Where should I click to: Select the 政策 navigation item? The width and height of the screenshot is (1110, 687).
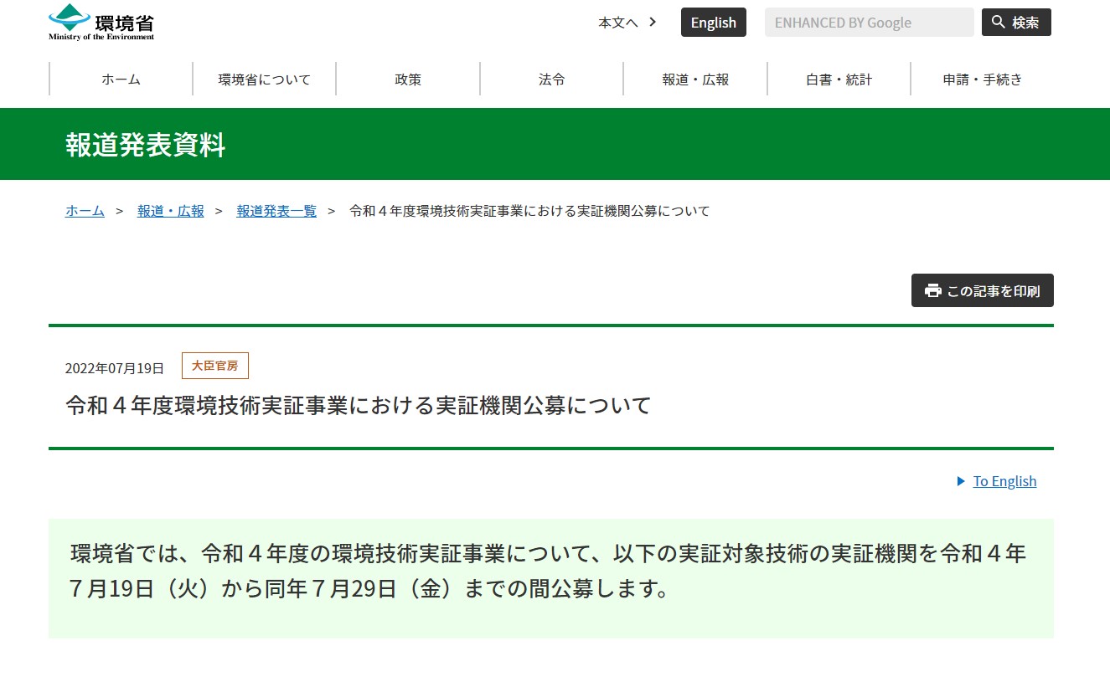coord(408,79)
